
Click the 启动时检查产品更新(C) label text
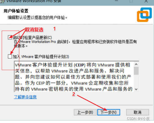pyautogui.click(x=32, y=38)
